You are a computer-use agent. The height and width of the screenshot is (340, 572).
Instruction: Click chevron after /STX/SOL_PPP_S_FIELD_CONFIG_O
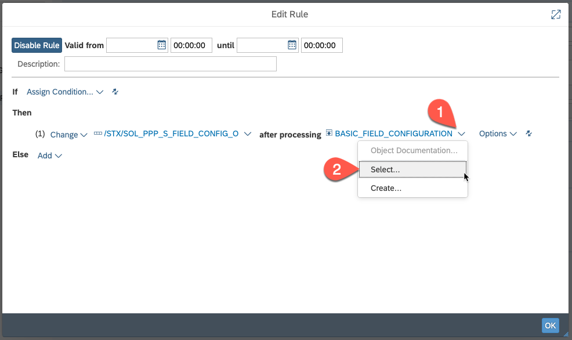[x=248, y=134]
